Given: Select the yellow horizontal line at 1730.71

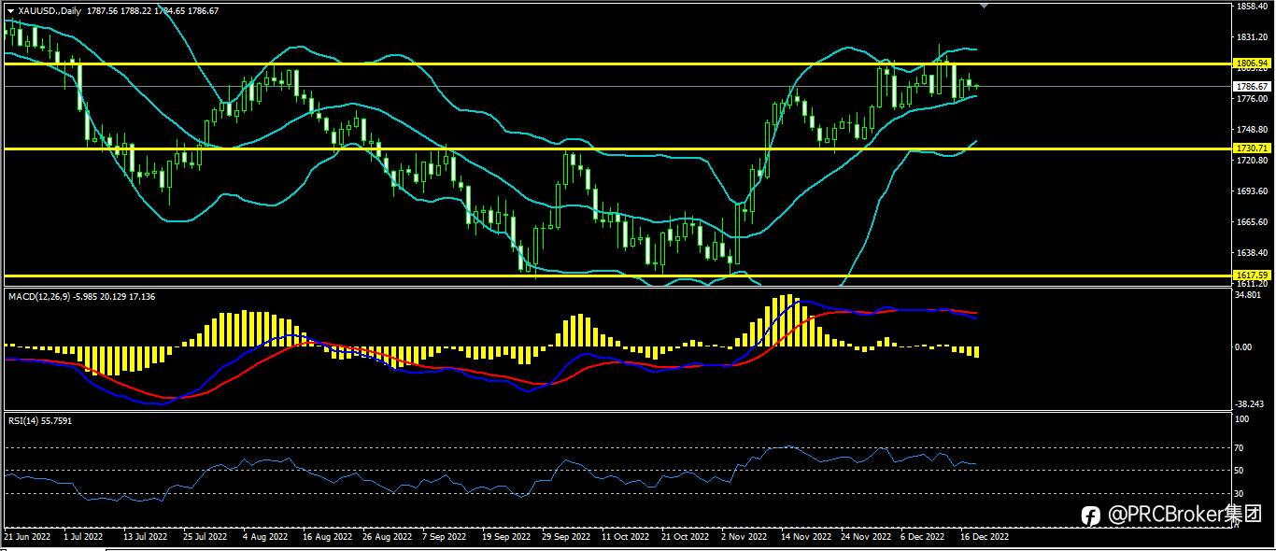Looking at the screenshot, I should pyautogui.click(x=617, y=148).
